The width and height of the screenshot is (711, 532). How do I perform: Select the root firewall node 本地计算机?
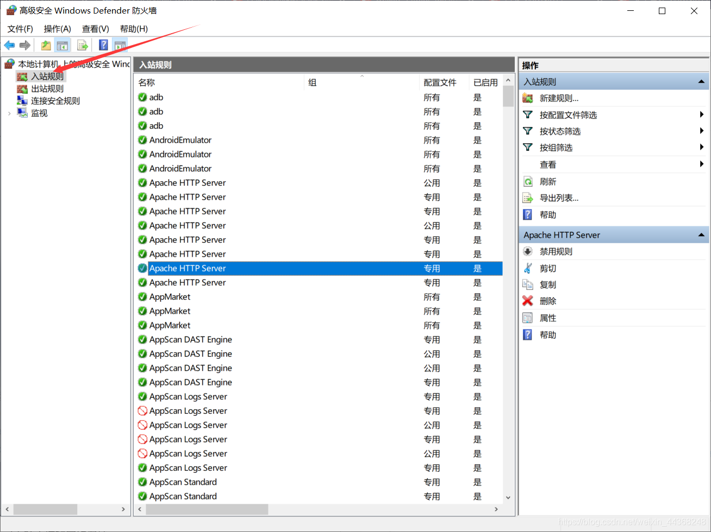(73, 64)
